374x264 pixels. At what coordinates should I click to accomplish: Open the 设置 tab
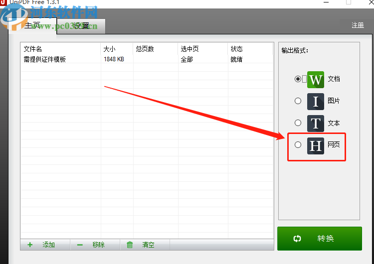coord(81,26)
